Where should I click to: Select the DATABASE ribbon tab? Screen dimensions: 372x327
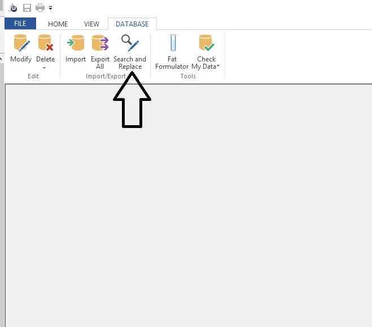(132, 24)
